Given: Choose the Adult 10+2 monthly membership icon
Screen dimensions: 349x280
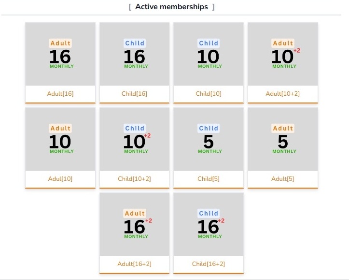Looking at the screenshot, I should 283,54.
